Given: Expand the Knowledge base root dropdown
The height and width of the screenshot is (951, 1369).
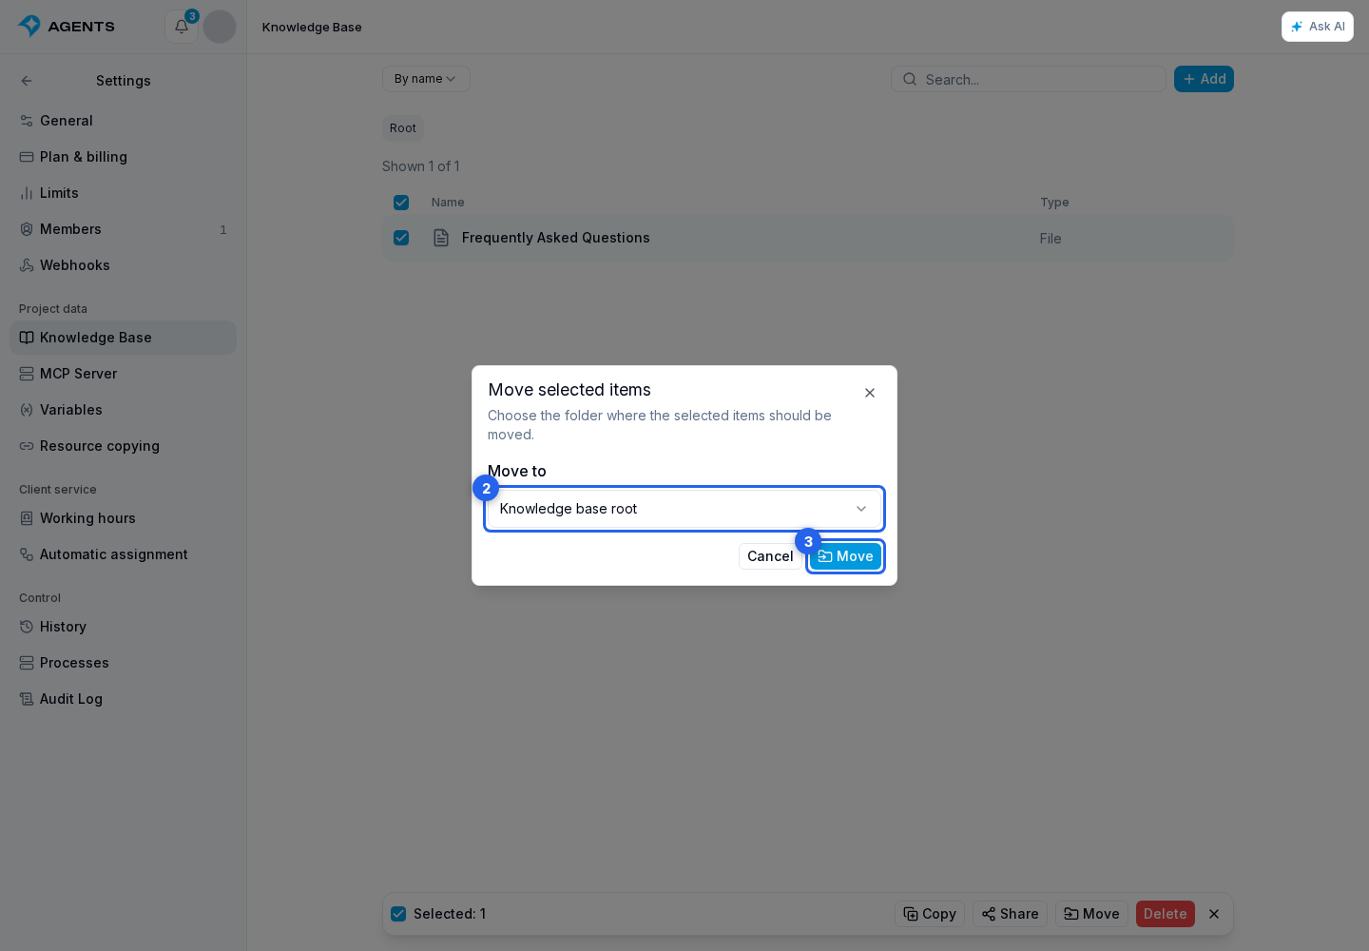Looking at the screenshot, I should click(x=684, y=509).
